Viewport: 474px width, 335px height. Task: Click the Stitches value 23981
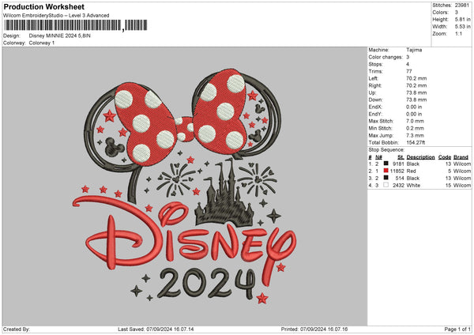462,6
